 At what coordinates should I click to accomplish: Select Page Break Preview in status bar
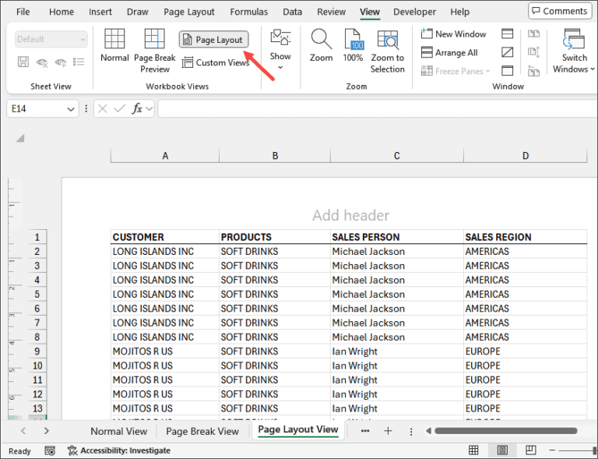tap(531, 451)
